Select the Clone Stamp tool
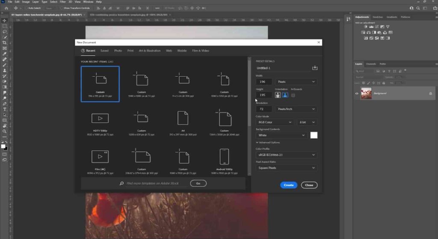 pyautogui.click(x=4, y=71)
